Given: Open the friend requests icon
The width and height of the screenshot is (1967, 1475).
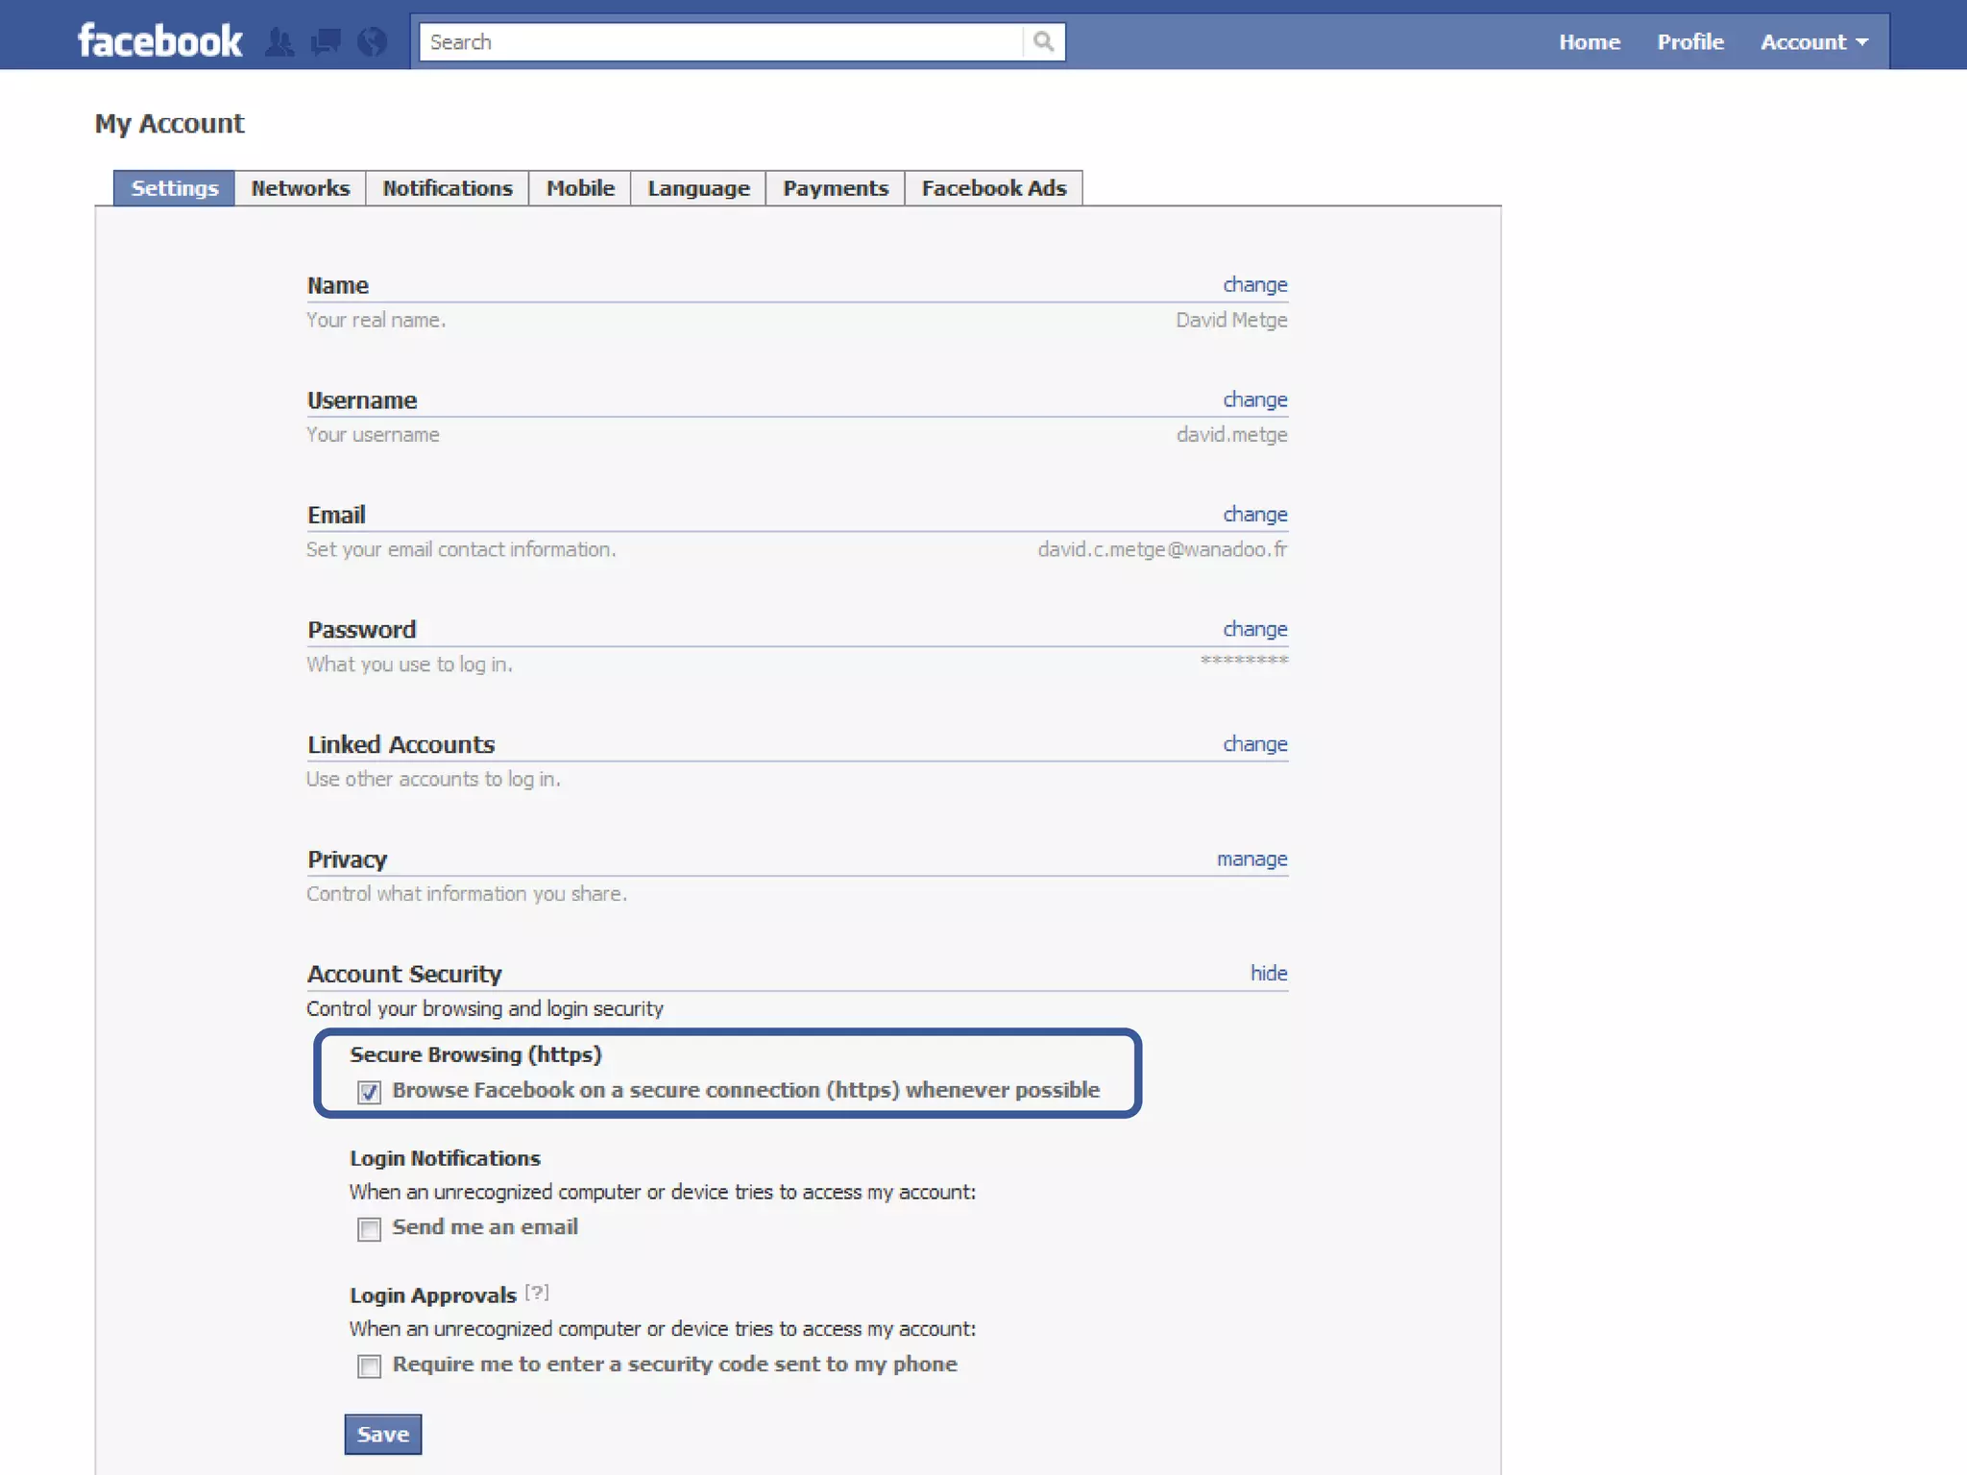Looking at the screenshot, I should (279, 42).
